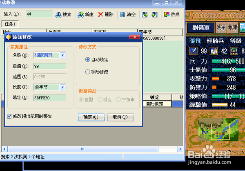Click status text 搜索 2 次找到 1 个地址
The image size is (245, 171).
23,157
